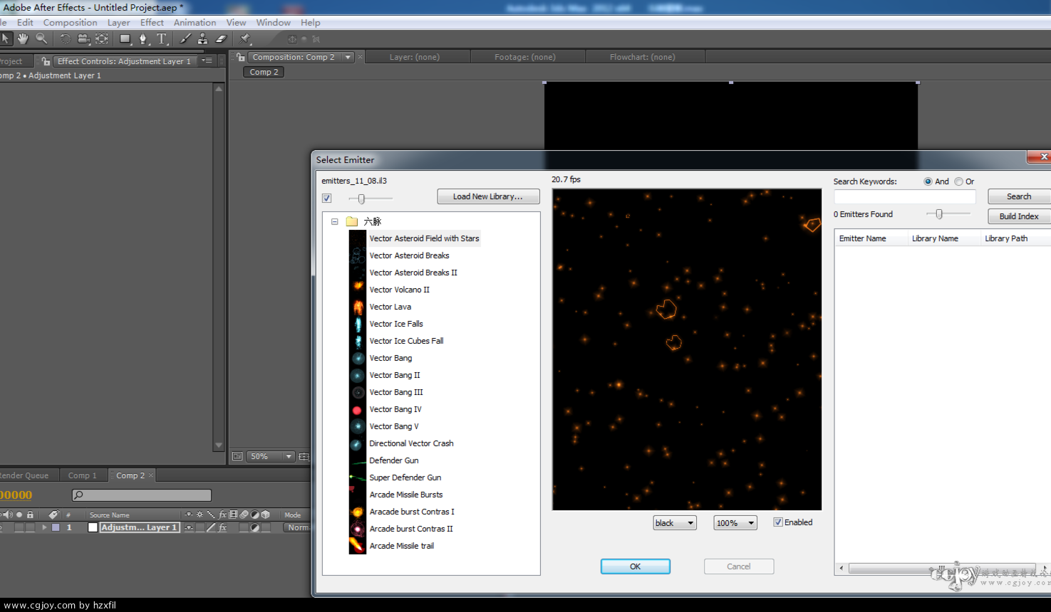This screenshot has width=1051, height=612.
Task: Select Vector Asteroid Breaks II emitter
Action: click(413, 273)
